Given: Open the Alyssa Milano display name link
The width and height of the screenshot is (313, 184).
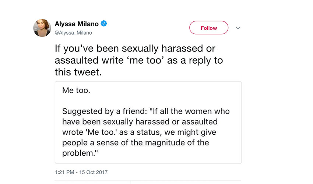Looking at the screenshot, I should (77, 24).
